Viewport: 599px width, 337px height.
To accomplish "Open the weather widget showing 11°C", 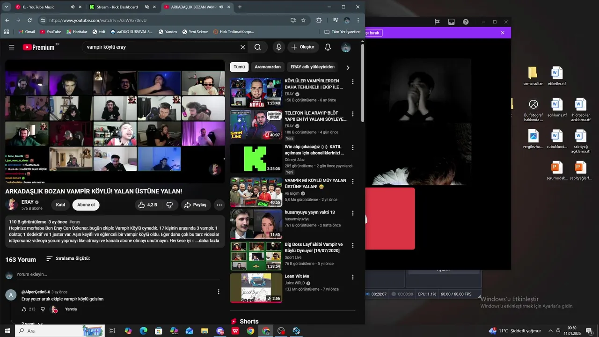I will (x=515, y=331).
